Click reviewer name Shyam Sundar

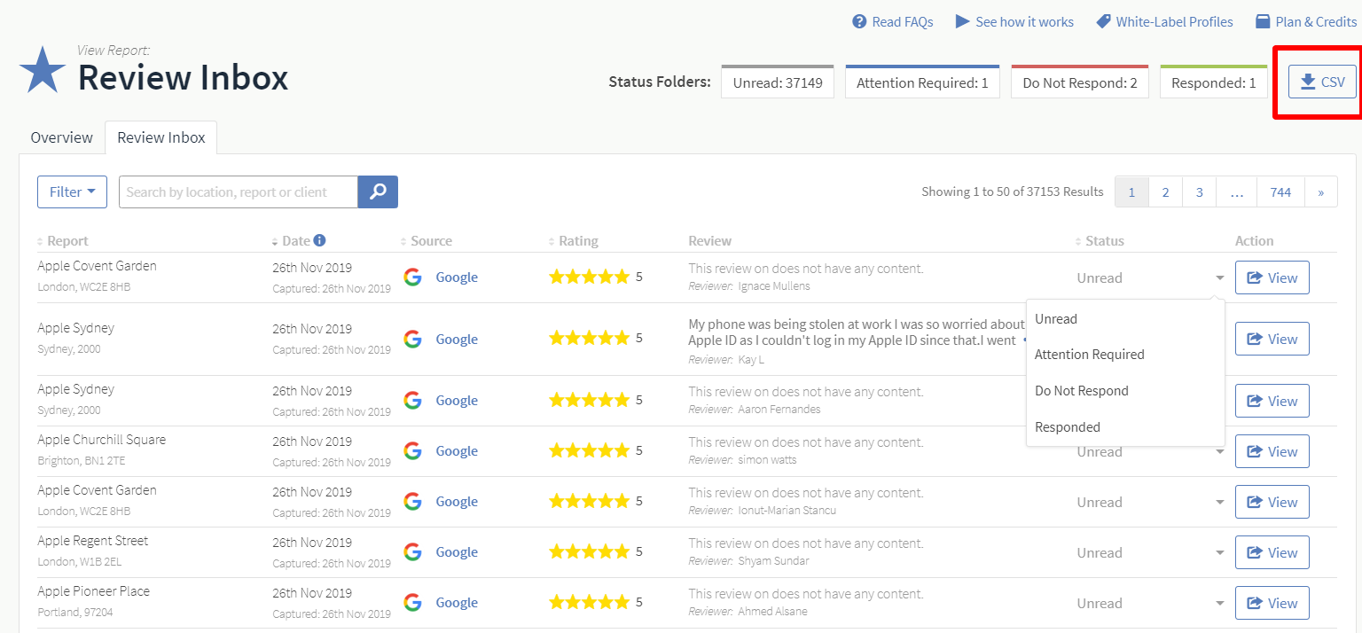click(x=773, y=560)
